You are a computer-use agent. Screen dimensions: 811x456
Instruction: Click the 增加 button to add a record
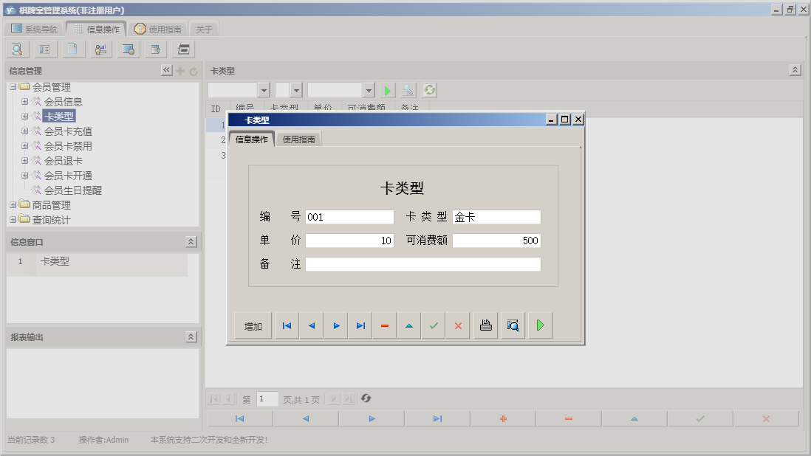(x=252, y=325)
